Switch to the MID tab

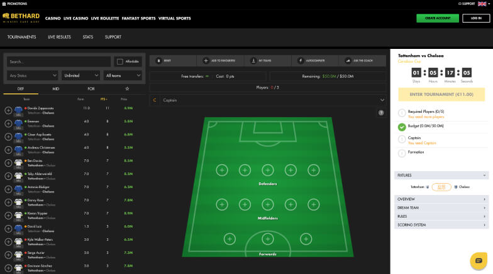click(x=55, y=89)
